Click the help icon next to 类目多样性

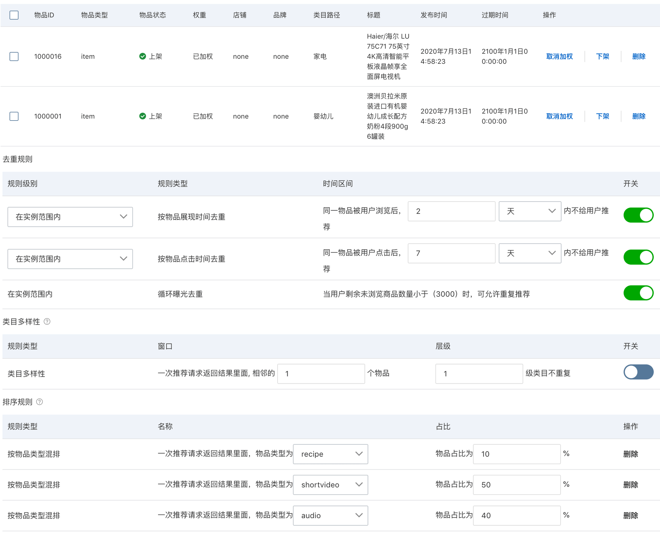pos(47,321)
